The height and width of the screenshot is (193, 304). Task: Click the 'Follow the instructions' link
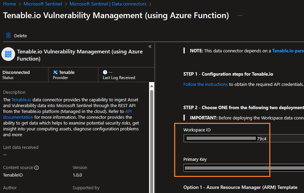tap(205, 85)
